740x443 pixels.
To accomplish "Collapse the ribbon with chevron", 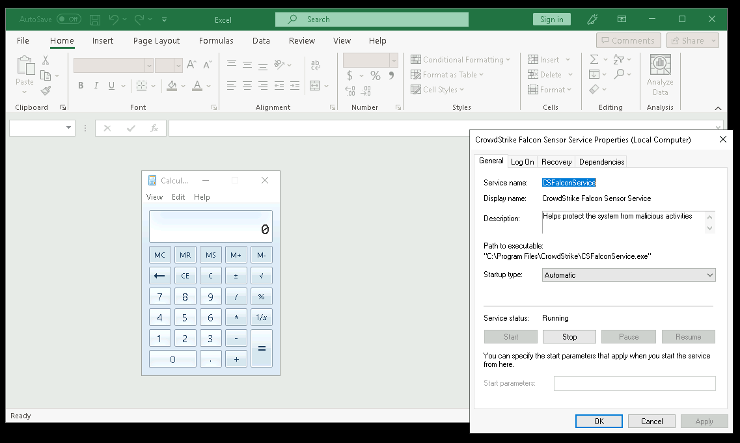I will (x=718, y=108).
